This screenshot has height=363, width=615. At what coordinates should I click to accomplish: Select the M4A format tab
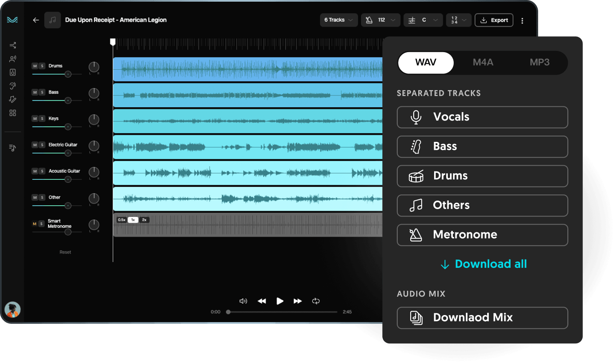tap(483, 62)
